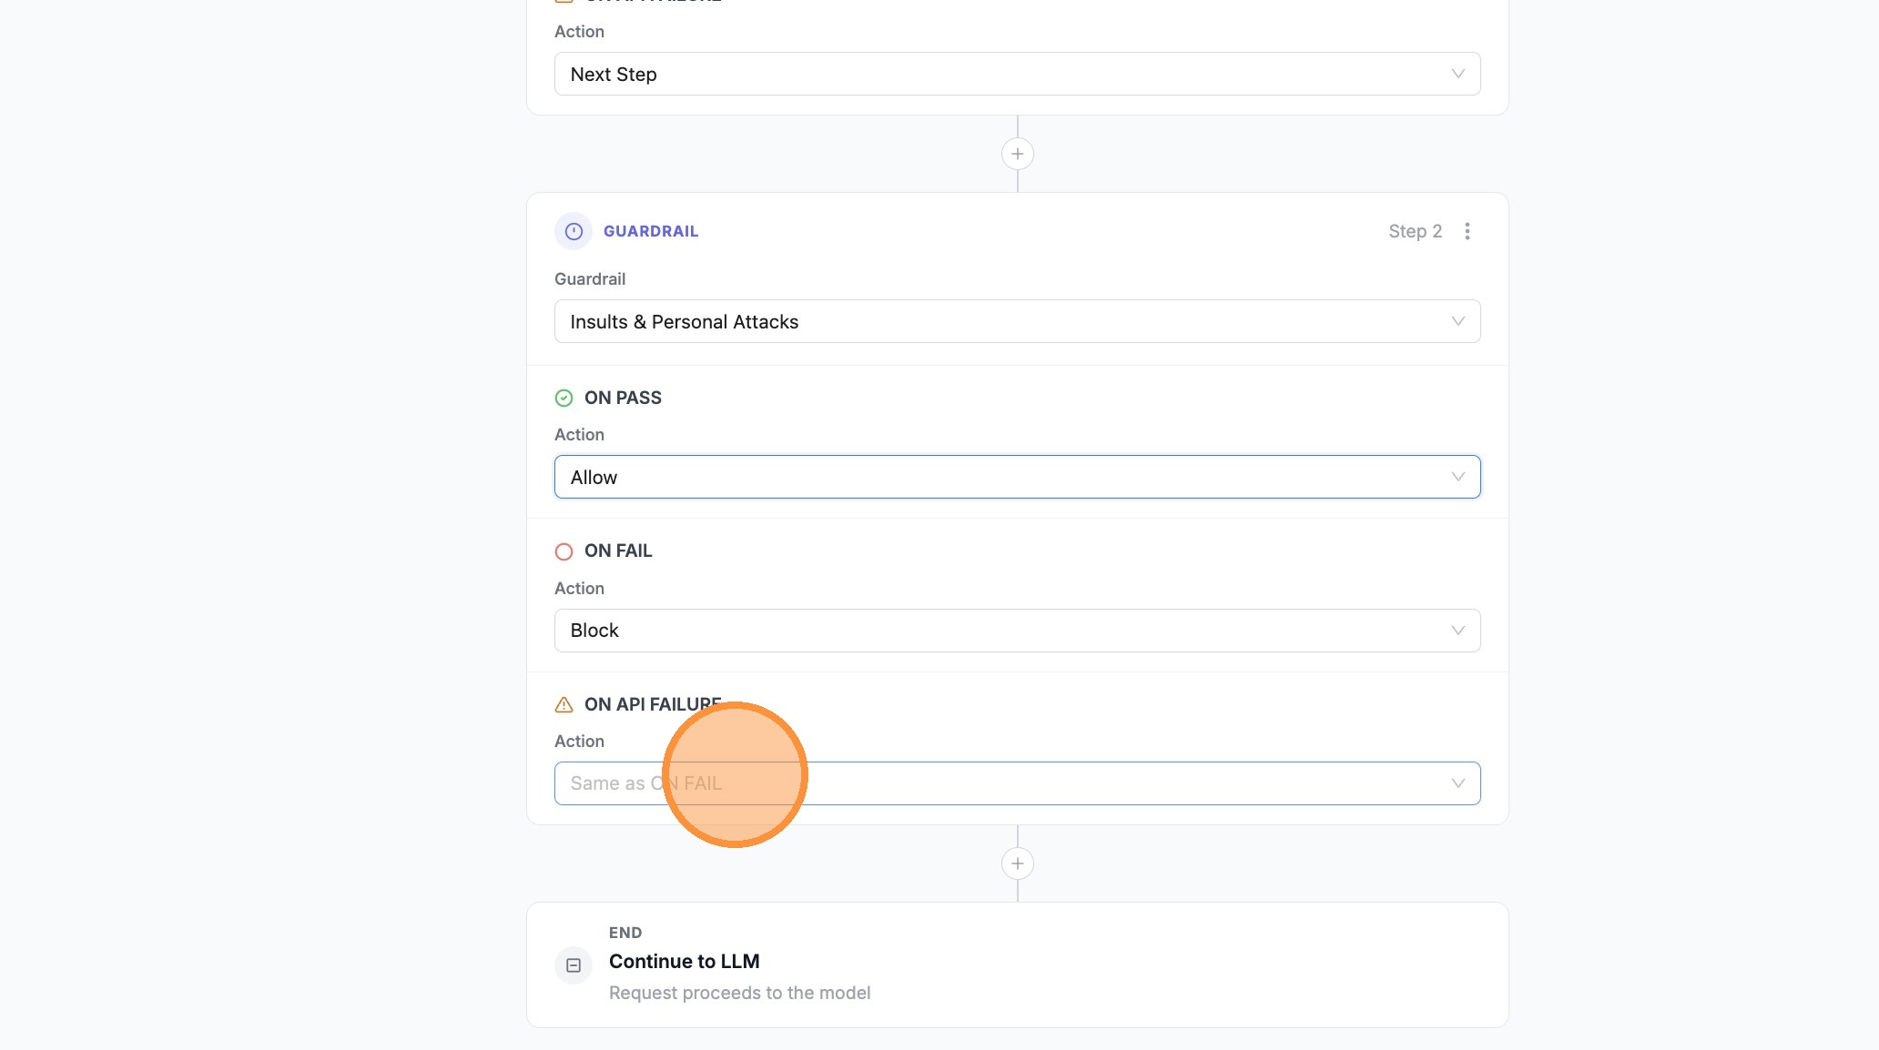This screenshot has height=1050, width=1879.
Task: Click the Continue to LLM end step
Action: tap(684, 961)
